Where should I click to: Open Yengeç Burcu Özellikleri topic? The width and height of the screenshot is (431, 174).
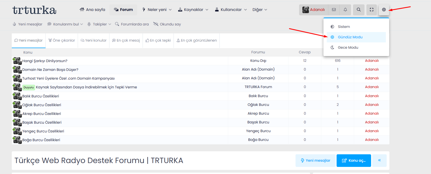tap(43, 131)
